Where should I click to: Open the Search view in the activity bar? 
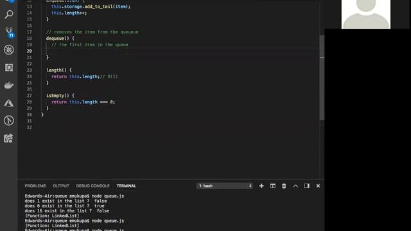[9, 14]
